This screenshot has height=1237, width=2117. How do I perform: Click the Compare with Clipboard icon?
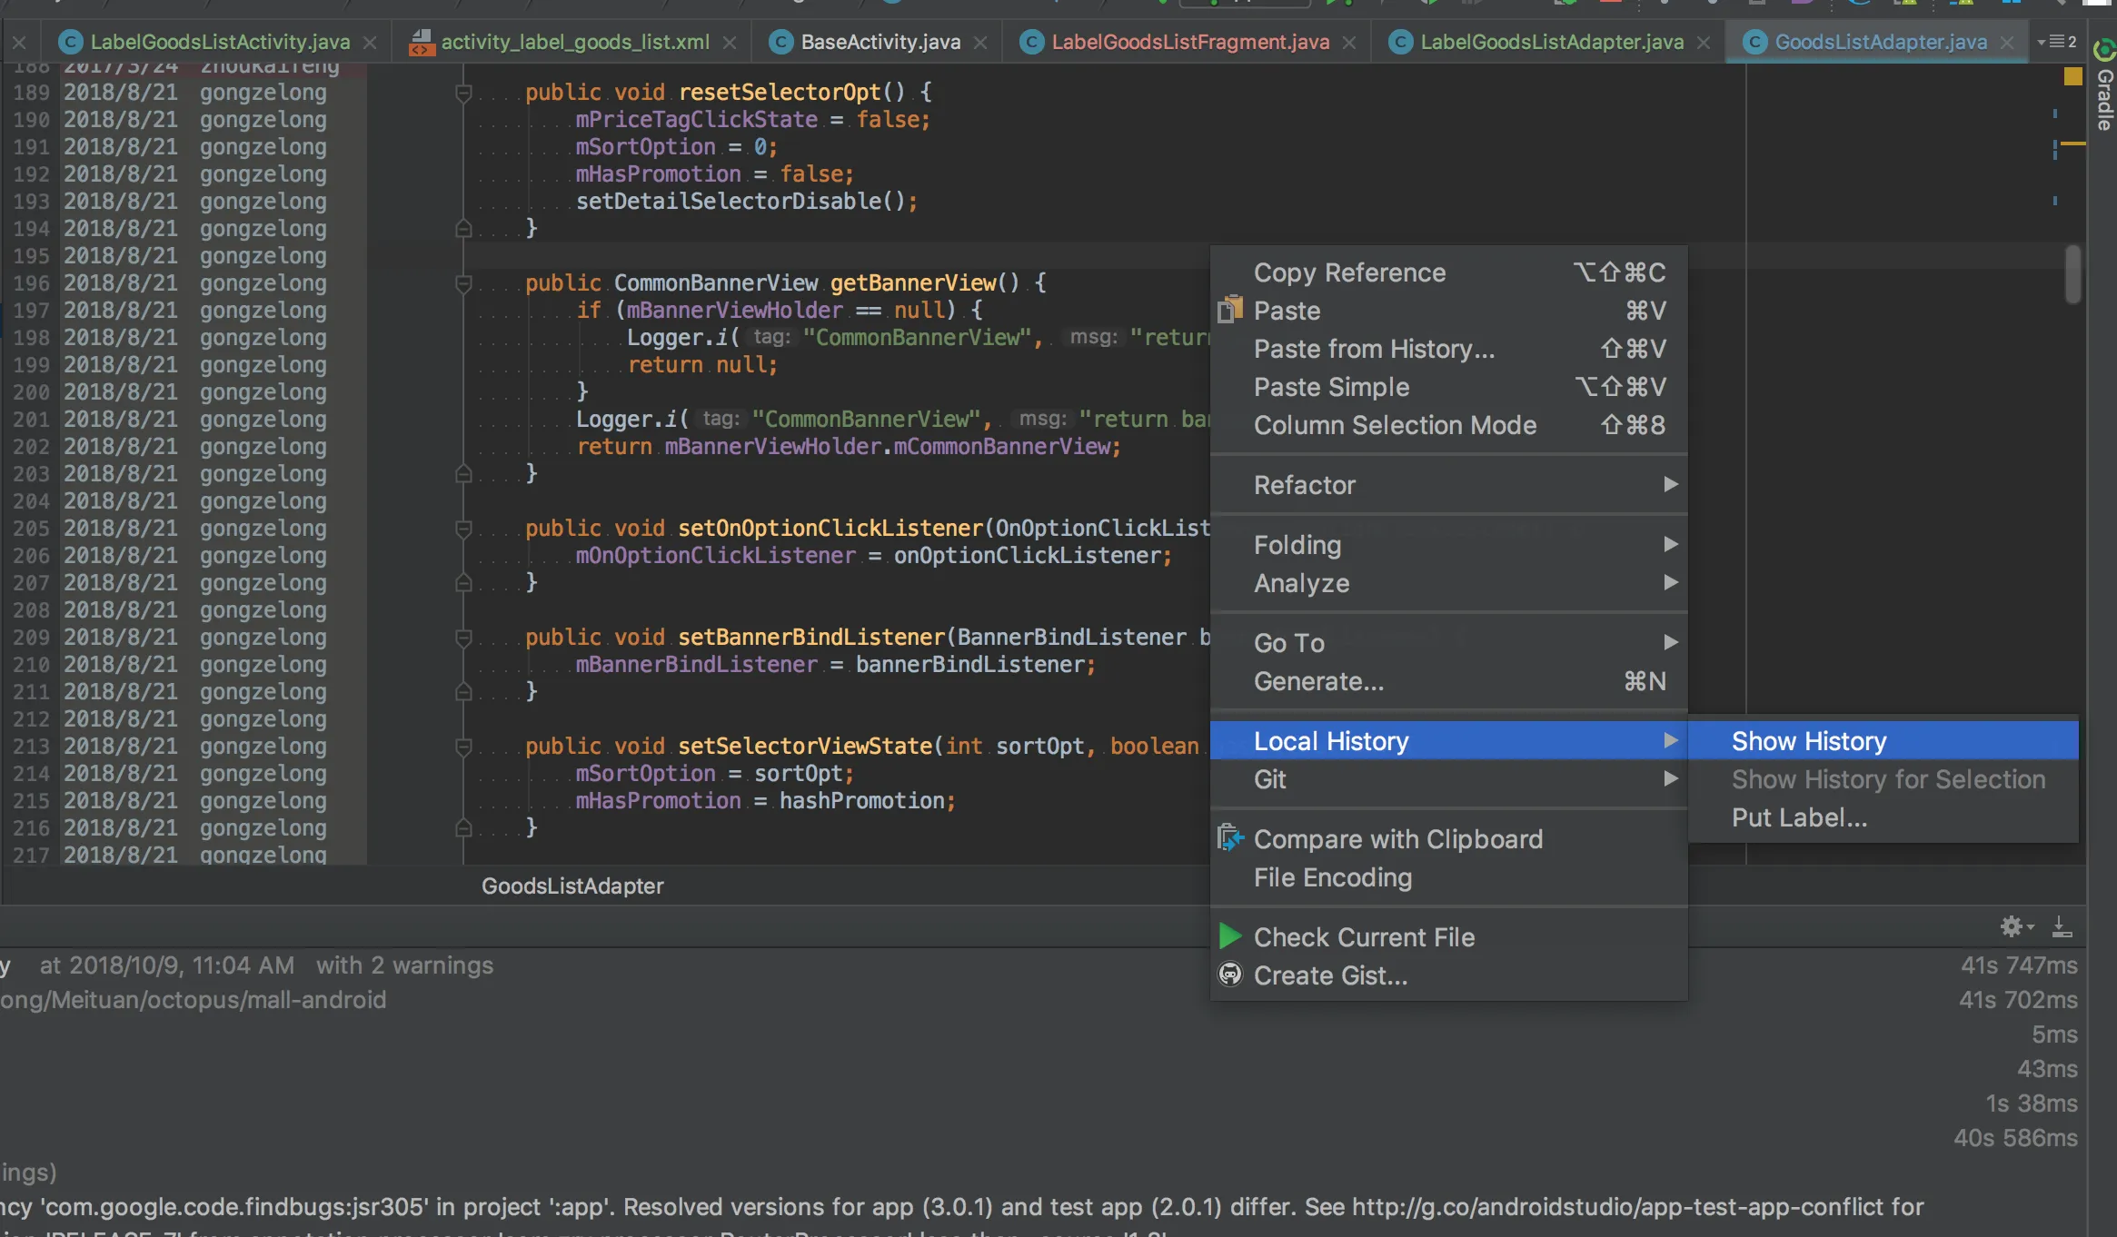coord(1229,838)
